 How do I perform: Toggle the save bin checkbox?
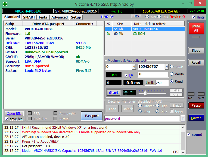pos(7,119)
